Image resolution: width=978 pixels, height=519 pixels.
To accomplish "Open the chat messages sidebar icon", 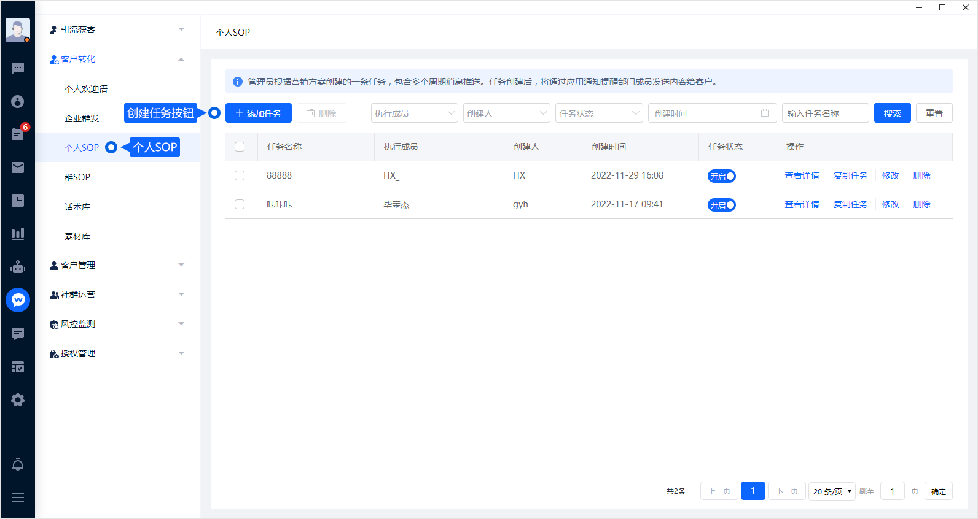I will click(x=18, y=68).
